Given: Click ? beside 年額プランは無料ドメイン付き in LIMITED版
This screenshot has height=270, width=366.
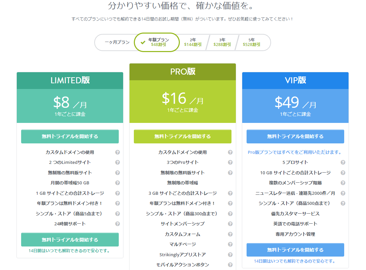Looking at the screenshot, I should click(x=118, y=203).
